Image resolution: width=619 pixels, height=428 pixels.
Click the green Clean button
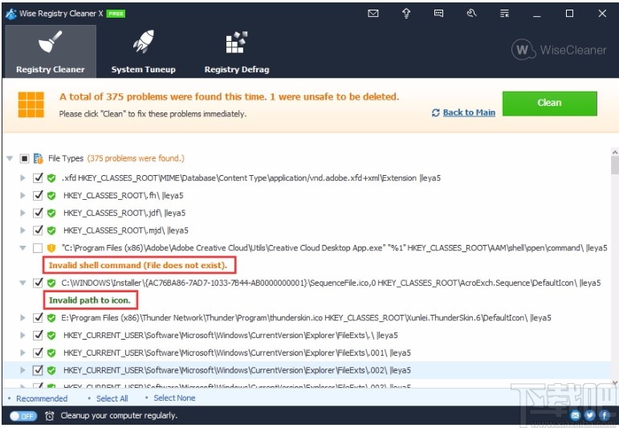pyautogui.click(x=549, y=104)
